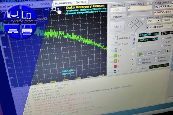Viewport: 173px width, 115px height.
Task: Choose the Remap error handling option
Action: (x=140, y=63)
